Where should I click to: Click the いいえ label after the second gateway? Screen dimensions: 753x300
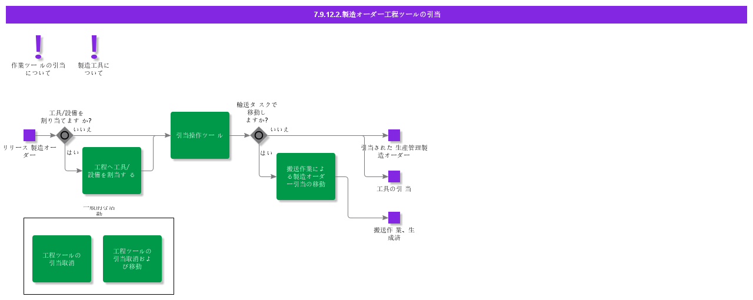[279, 129]
